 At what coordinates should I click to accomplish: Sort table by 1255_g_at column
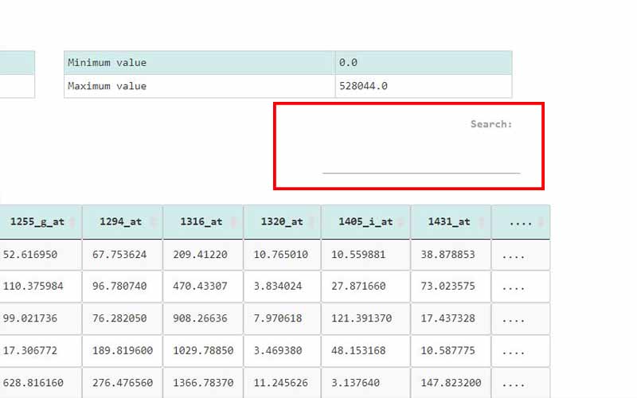click(x=40, y=222)
